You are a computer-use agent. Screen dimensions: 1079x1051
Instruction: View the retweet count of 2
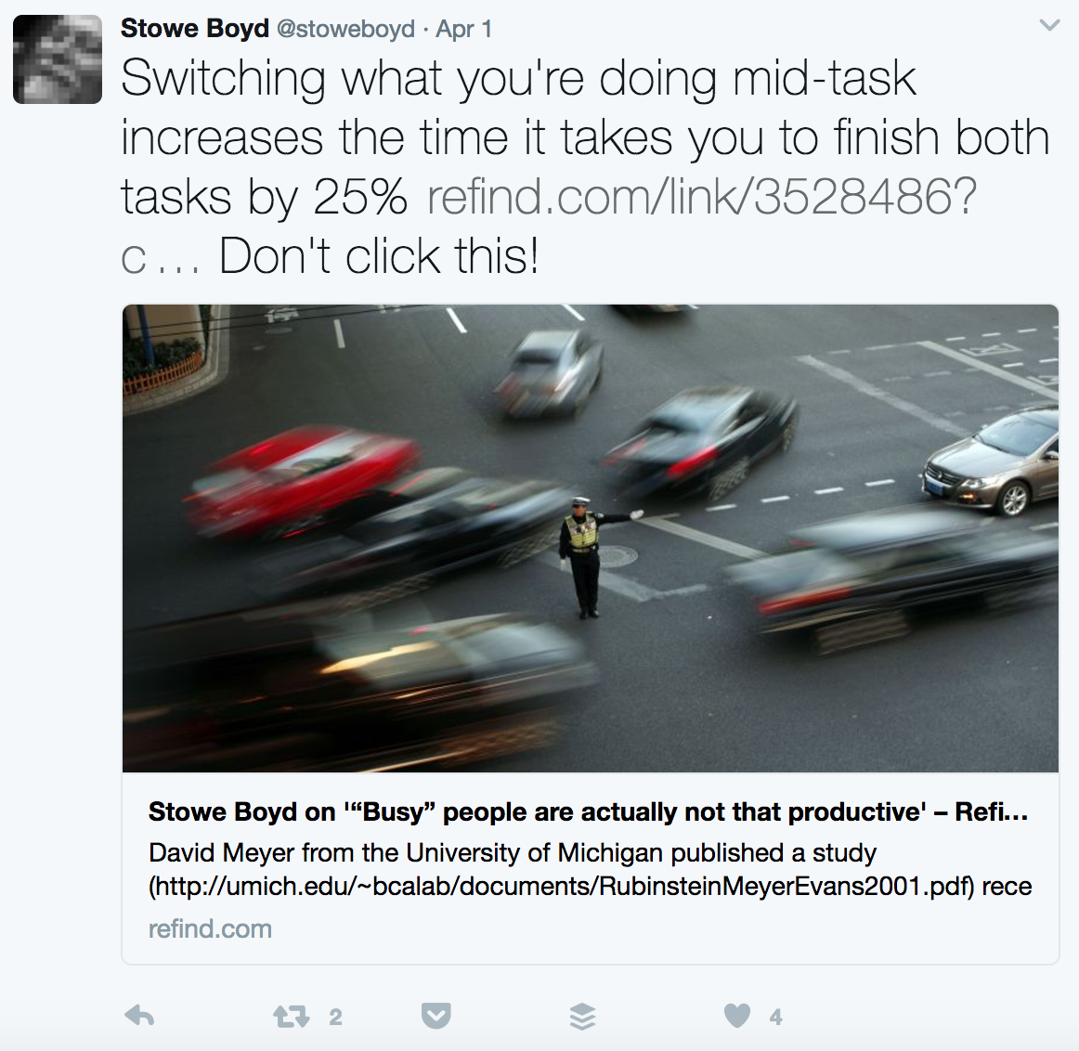coord(335,1017)
